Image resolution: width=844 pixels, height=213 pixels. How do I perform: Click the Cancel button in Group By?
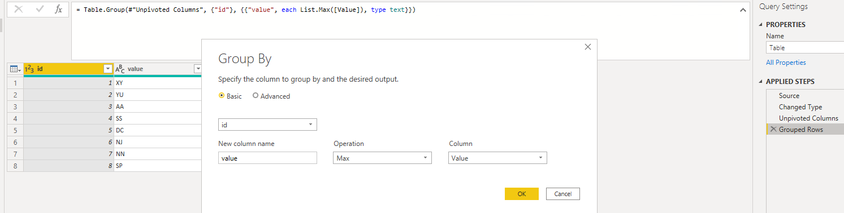pos(563,194)
